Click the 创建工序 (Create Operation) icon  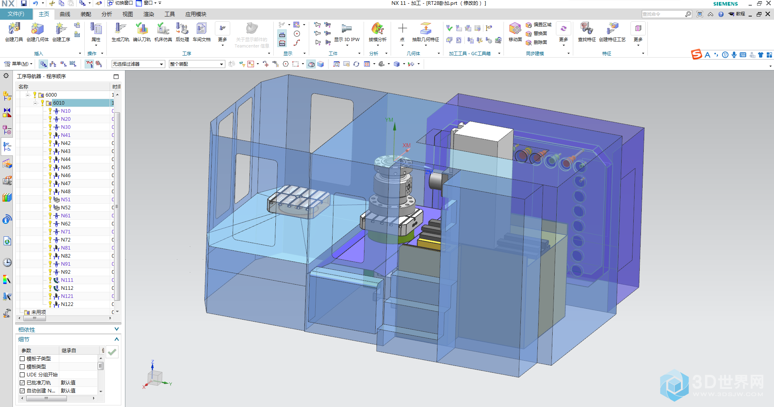61,32
